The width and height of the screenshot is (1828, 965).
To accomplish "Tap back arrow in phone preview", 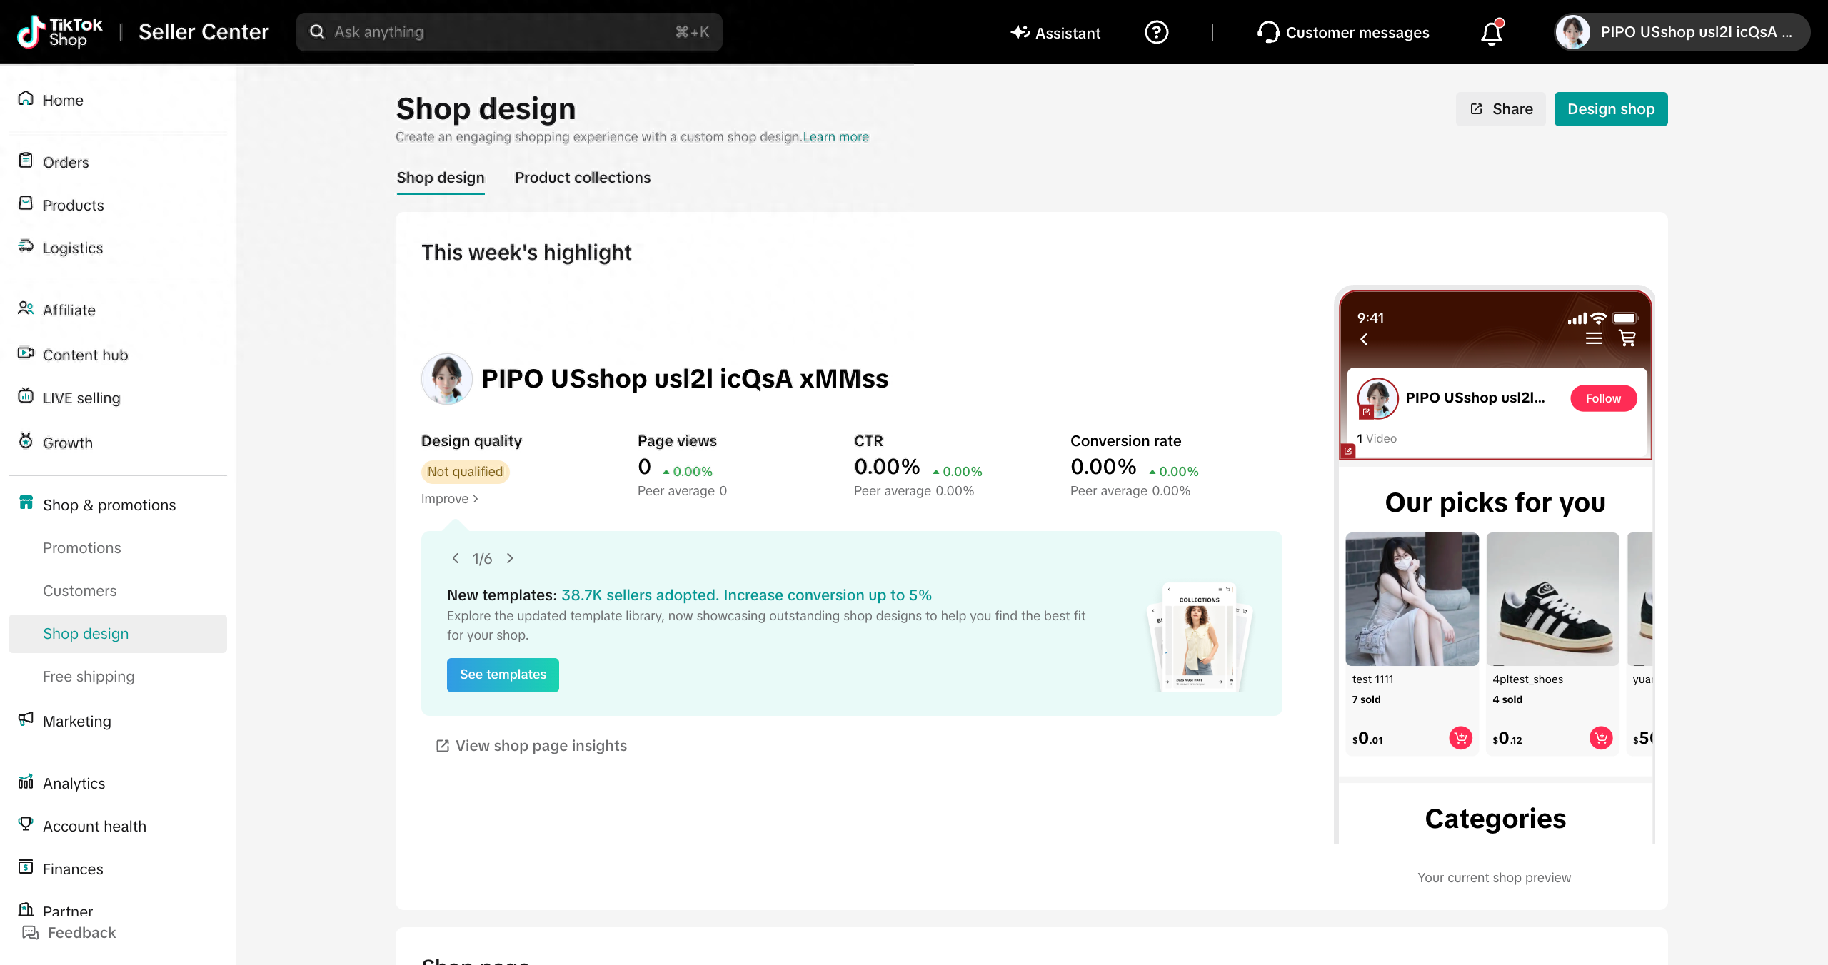I will [x=1364, y=340].
